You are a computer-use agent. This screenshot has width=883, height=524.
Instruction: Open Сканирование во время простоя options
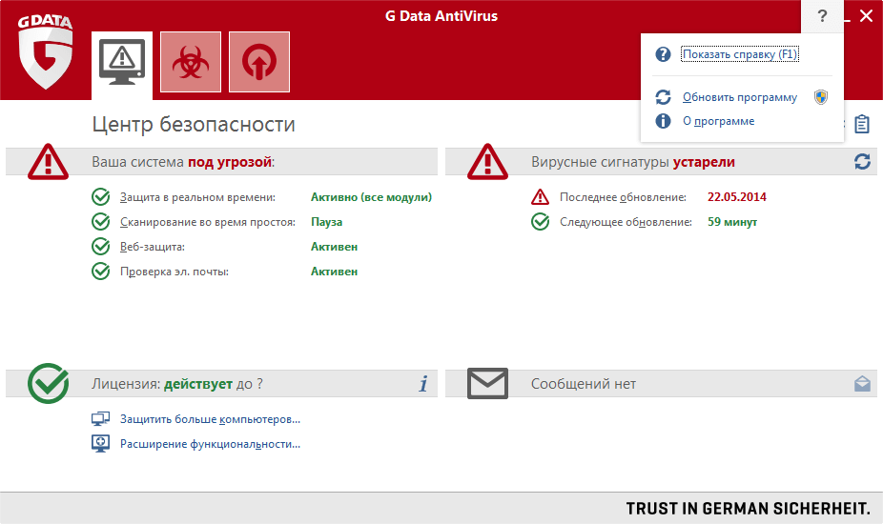tap(208, 222)
